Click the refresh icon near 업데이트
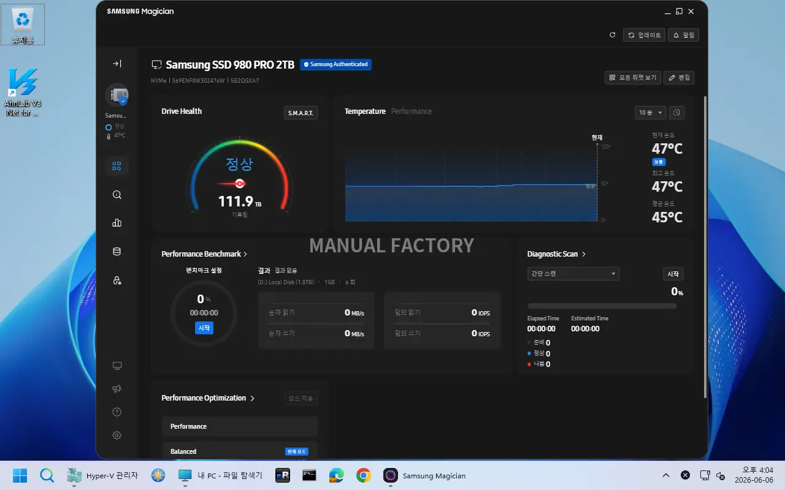This screenshot has width=785, height=490. pos(612,36)
